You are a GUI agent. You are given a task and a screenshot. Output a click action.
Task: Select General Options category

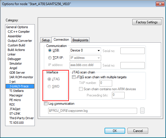[x=17, y=27]
